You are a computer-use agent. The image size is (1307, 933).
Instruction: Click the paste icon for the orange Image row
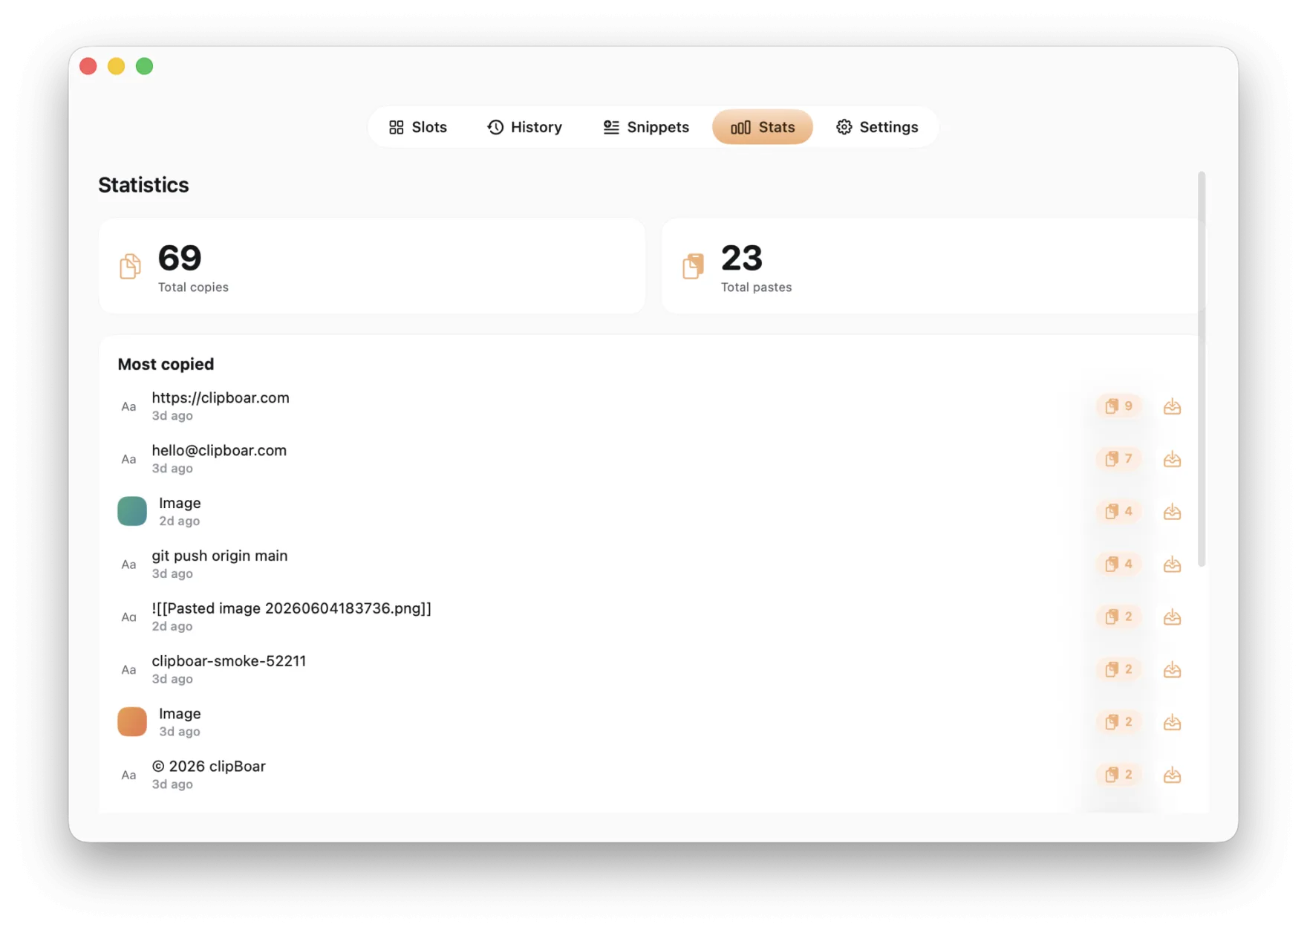1172,722
